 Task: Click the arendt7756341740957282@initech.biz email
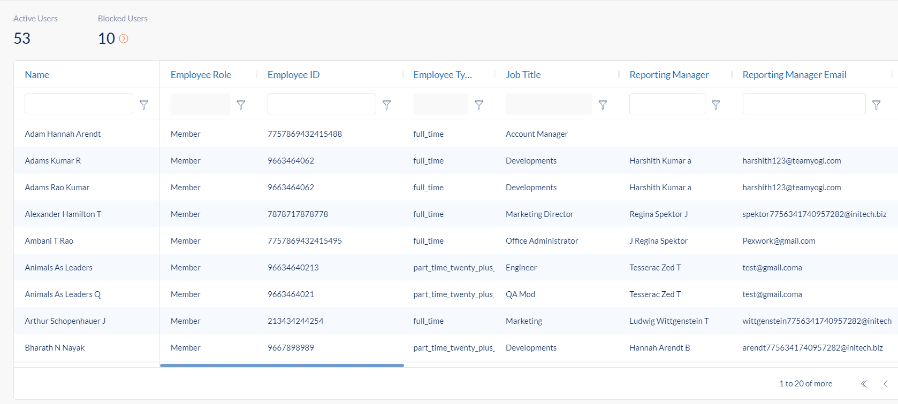(812, 348)
